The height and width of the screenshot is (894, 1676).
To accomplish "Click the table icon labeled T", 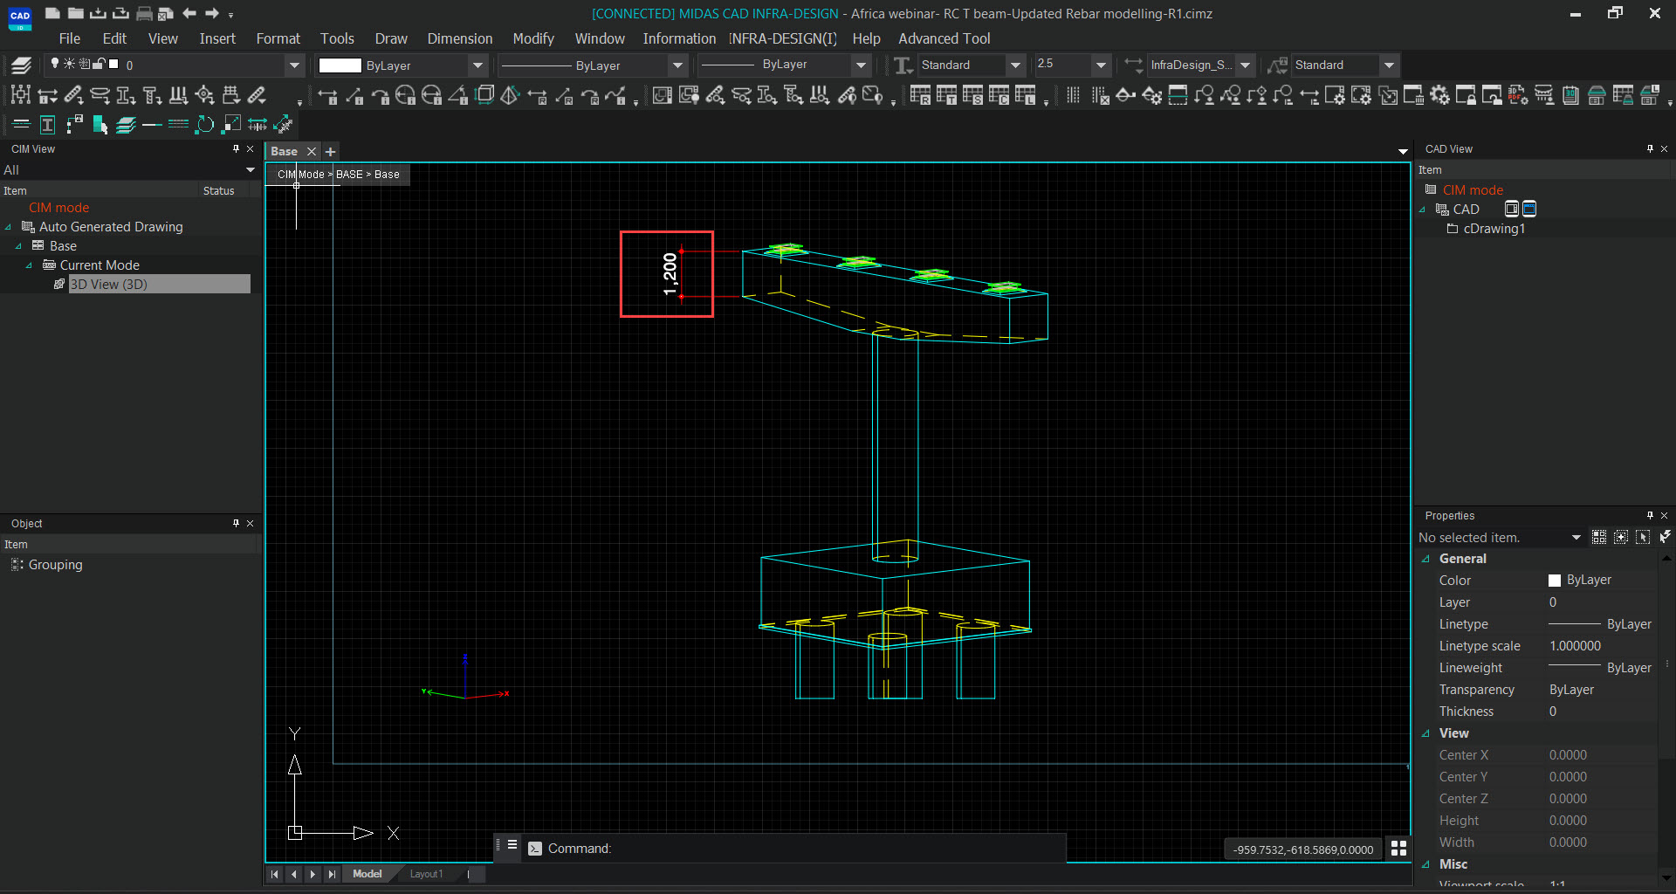I will point(946,95).
